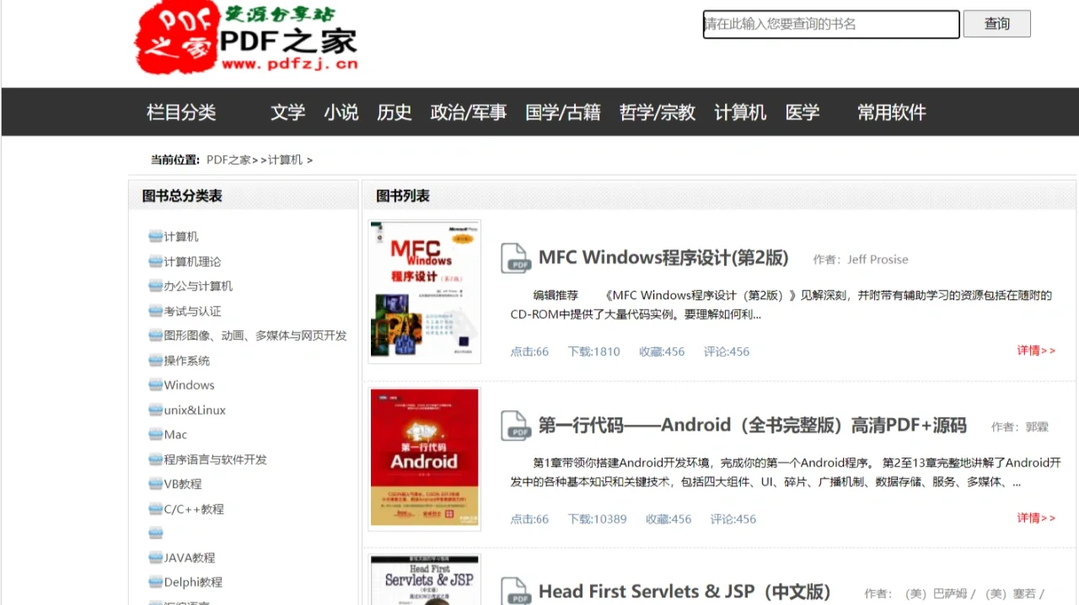Image resolution: width=1079 pixels, height=605 pixels.
Task: Click the drive icon next to Windows
Action: point(155,385)
